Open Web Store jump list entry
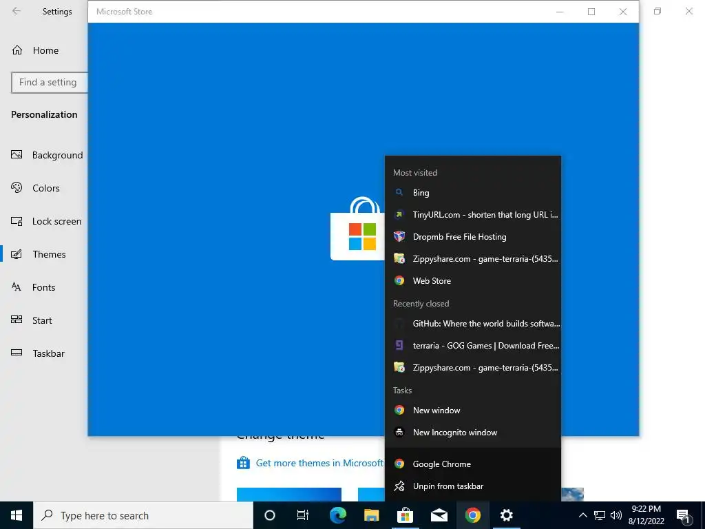The image size is (705, 529). [x=472, y=281]
